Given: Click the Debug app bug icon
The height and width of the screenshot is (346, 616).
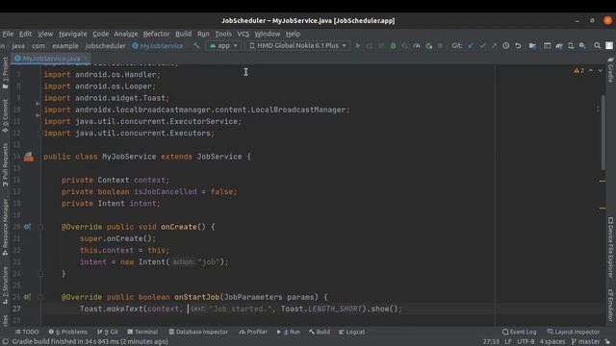Looking at the screenshot, I should pos(393,46).
